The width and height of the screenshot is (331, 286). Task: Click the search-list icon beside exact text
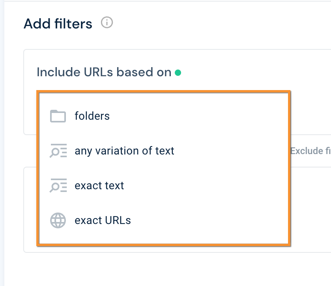pyautogui.click(x=58, y=186)
